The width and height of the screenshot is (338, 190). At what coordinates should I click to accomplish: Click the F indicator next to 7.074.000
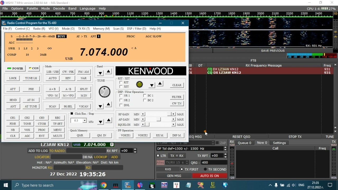(112, 144)
